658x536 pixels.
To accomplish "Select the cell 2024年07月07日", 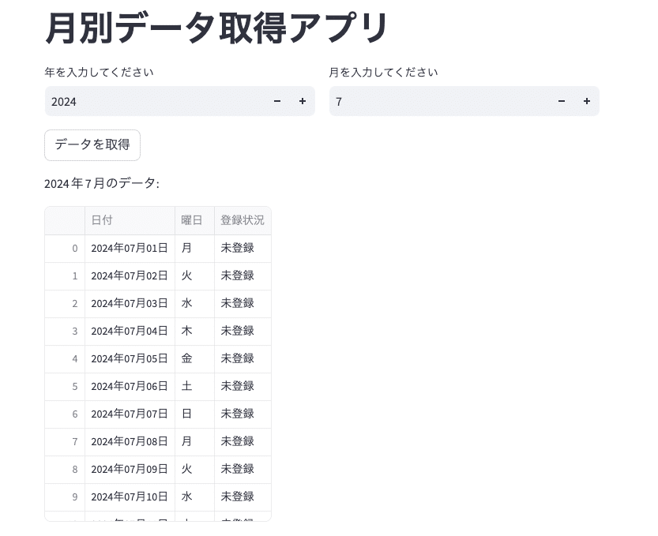I will click(x=130, y=414).
